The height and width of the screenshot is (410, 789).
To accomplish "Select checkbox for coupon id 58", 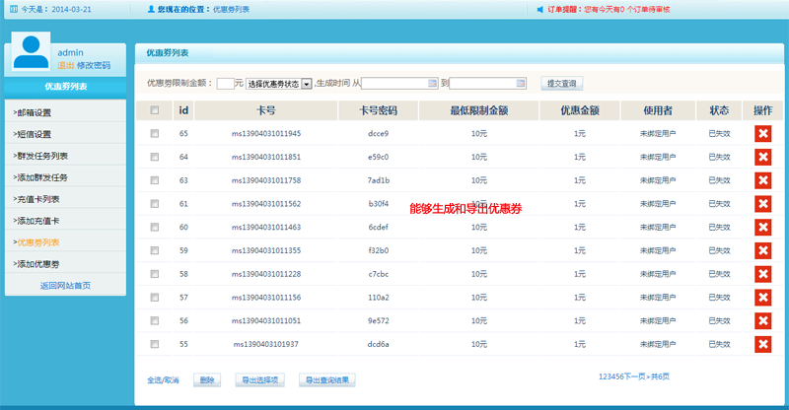I will coord(154,274).
